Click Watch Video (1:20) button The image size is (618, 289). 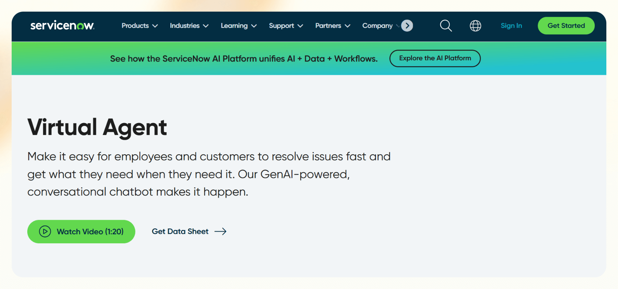click(81, 232)
